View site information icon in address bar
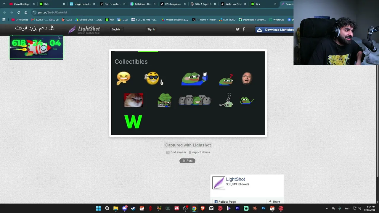Viewport: 379px width, 213px height. pos(34,12)
